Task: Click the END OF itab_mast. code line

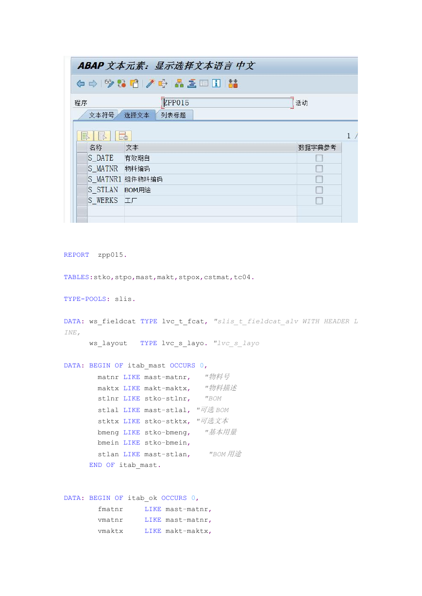Action: [x=125, y=465]
